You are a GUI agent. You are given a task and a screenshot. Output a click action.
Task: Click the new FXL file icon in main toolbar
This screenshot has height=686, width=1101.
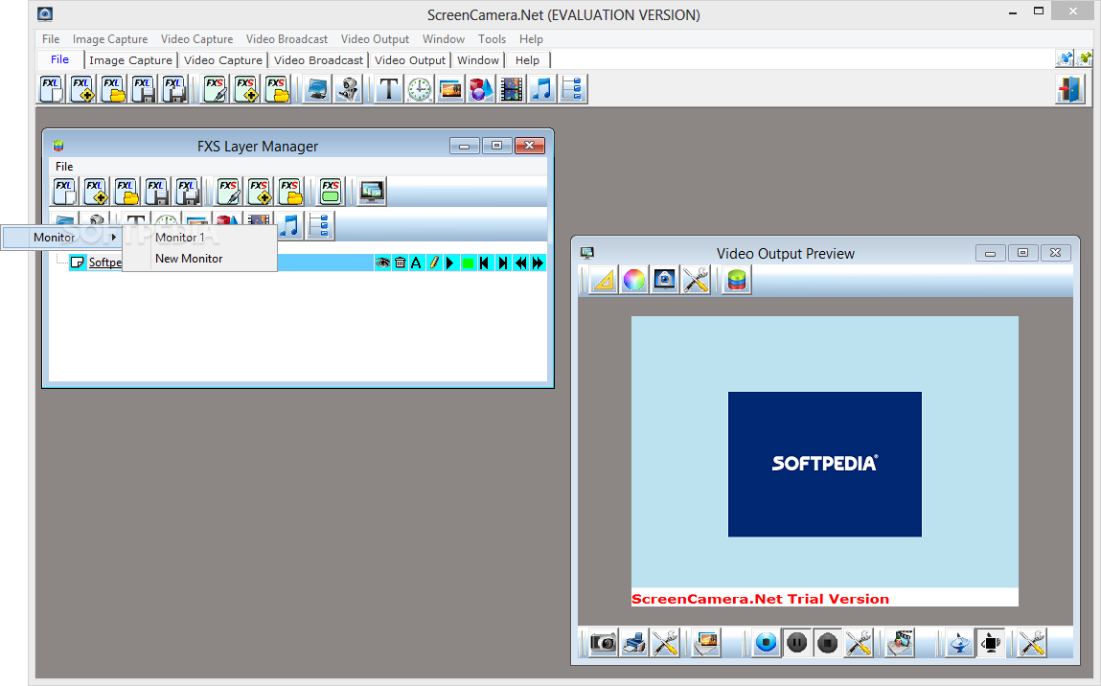click(51, 90)
